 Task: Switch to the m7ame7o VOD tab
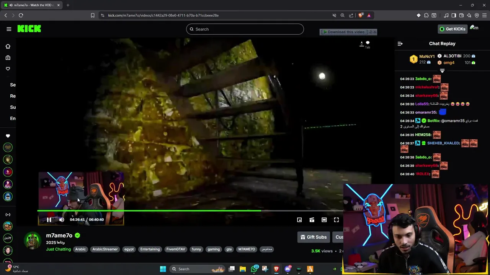tap(31, 5)
